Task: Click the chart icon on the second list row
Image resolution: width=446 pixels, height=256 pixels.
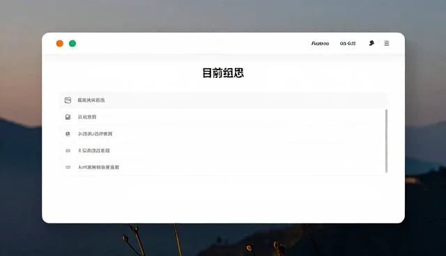Action: pyautogui.click(x=68, y=117)
